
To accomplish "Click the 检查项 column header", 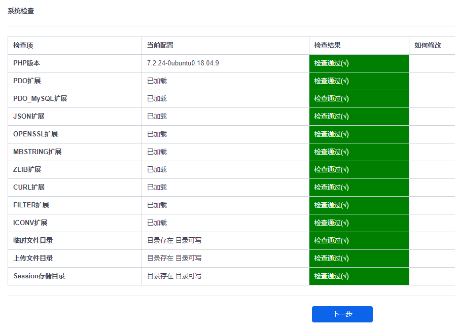I will tap(23, 46).
